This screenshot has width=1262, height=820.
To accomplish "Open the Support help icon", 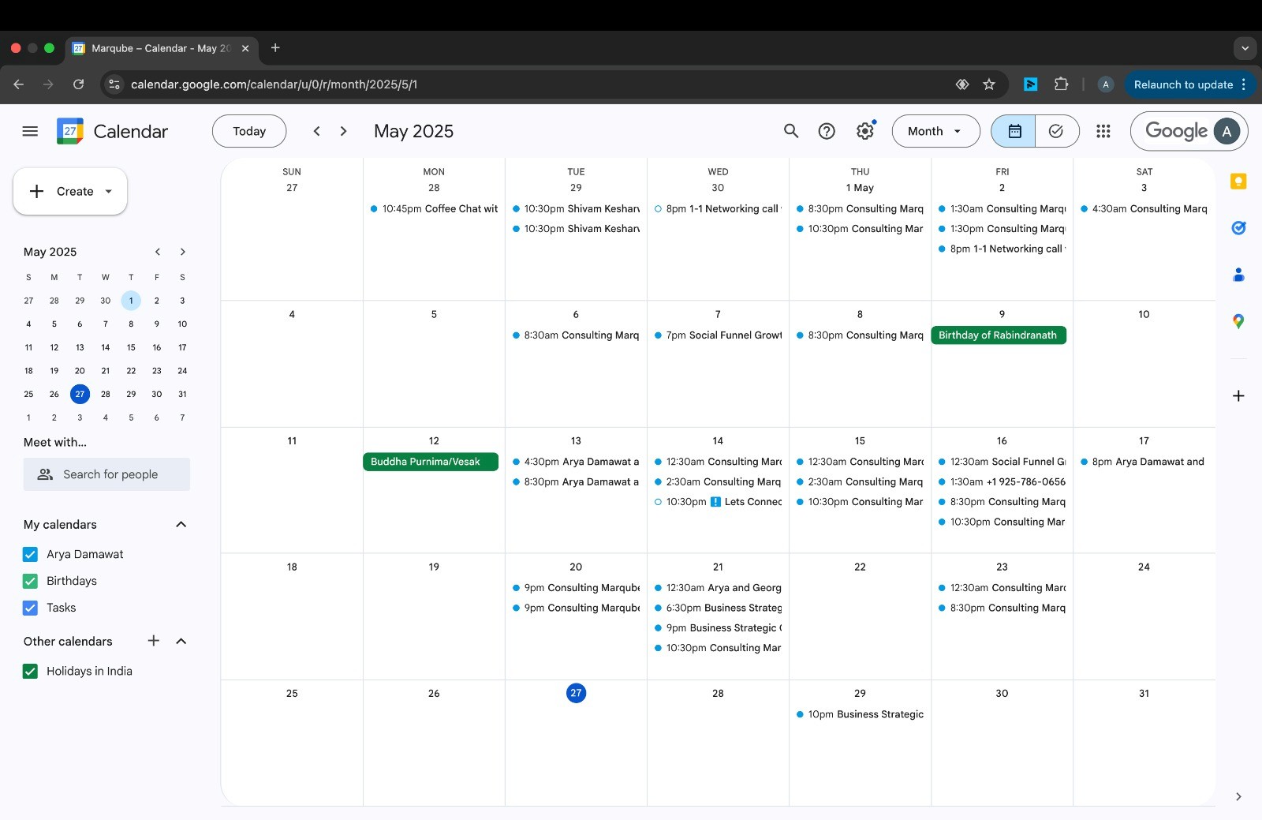I will point(827,131).
